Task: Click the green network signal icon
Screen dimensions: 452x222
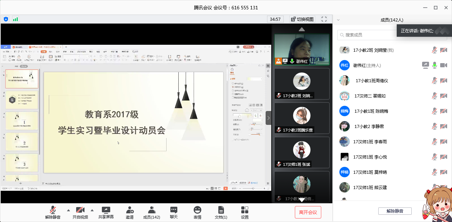Action: coord(15,19)
